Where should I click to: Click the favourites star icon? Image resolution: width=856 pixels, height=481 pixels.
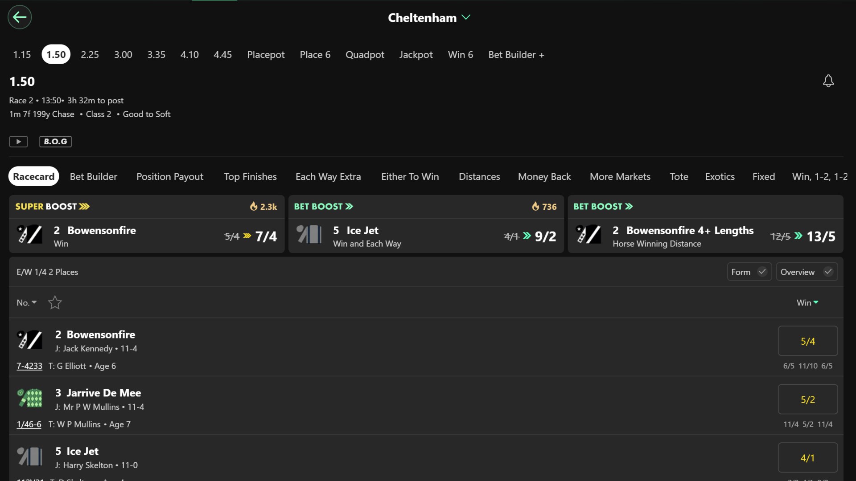55,302
